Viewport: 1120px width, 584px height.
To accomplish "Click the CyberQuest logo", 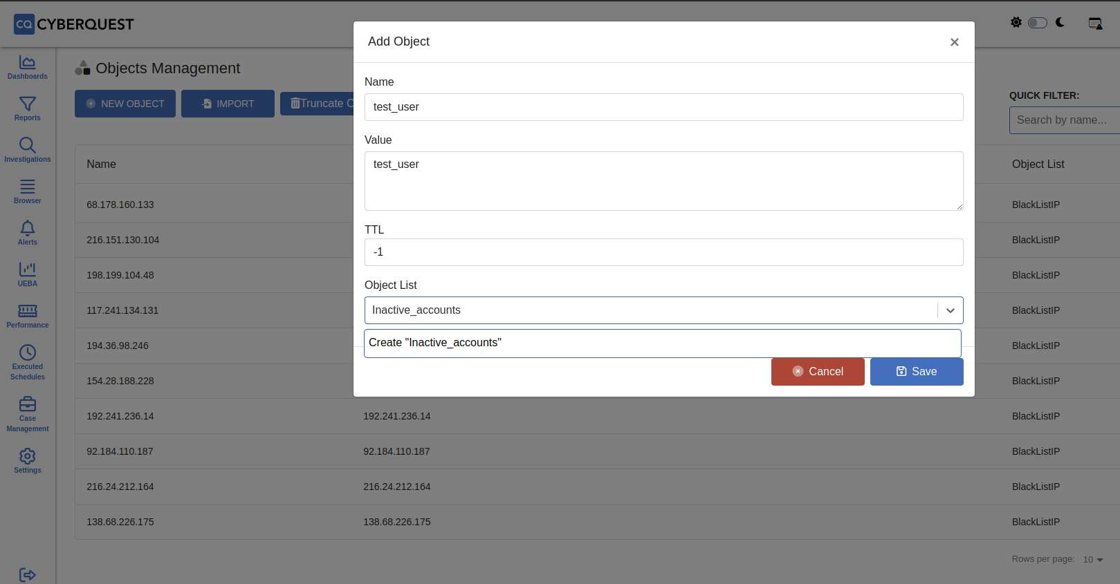I will 74,24.
